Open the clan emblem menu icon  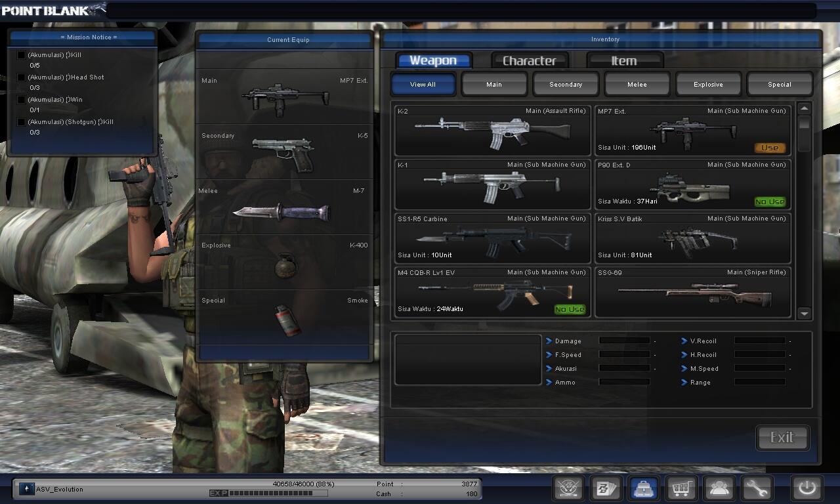[x=568, y=488]
